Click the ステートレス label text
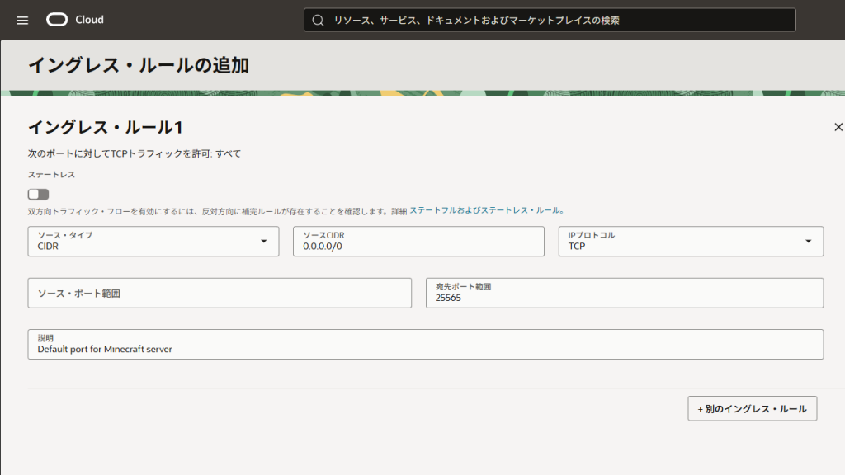Image resolution: width=845 pixels, height=475 pixels. pyautogui.click(x=51, y=174)
